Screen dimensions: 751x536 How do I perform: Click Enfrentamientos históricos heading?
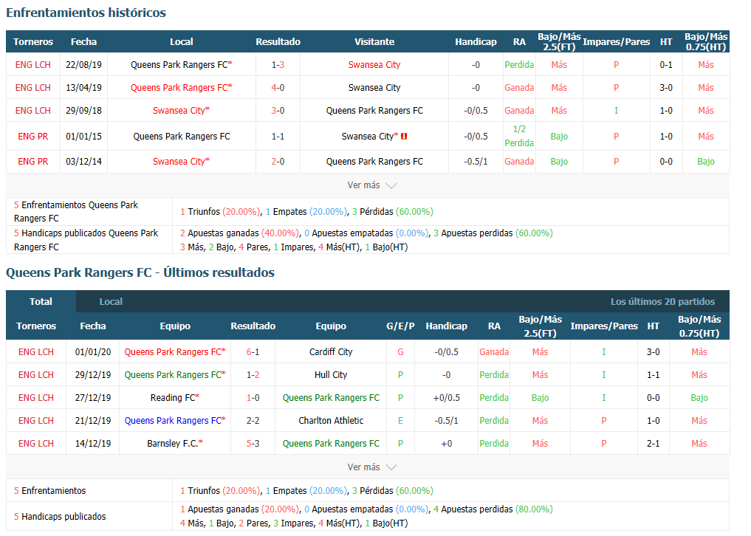pyautogui.click(x=86, y=13)
